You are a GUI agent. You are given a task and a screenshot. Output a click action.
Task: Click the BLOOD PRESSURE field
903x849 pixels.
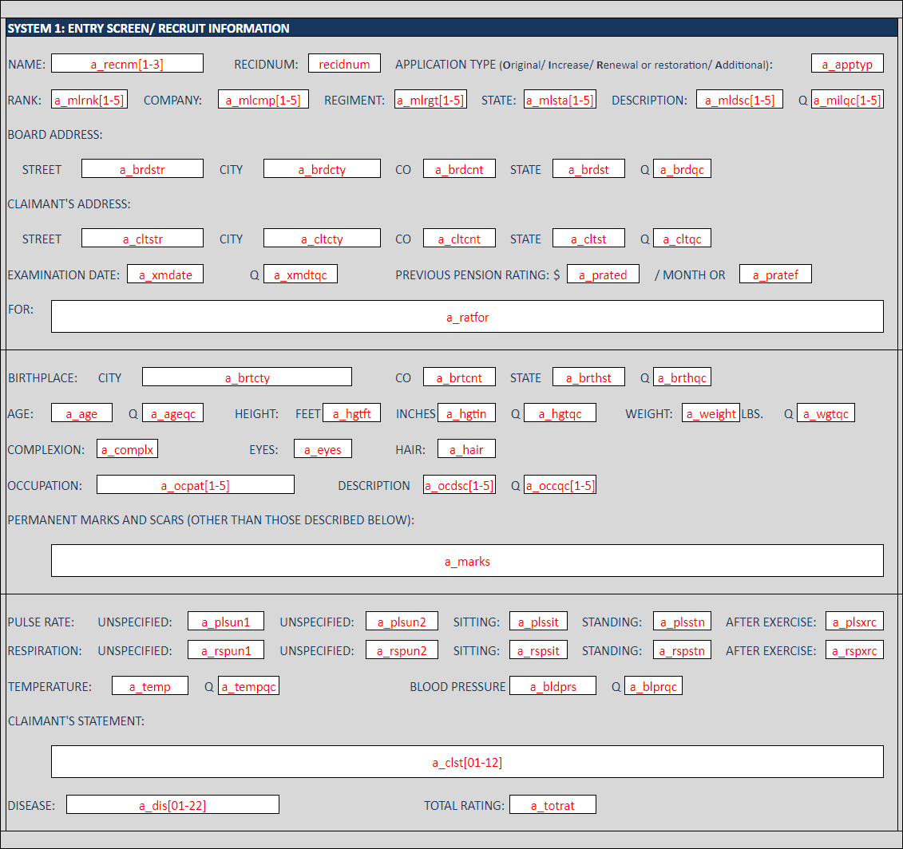[552, 686]
